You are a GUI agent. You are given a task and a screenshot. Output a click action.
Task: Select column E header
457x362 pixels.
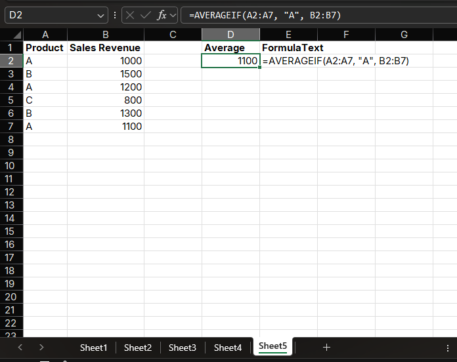tap(288, 35)
